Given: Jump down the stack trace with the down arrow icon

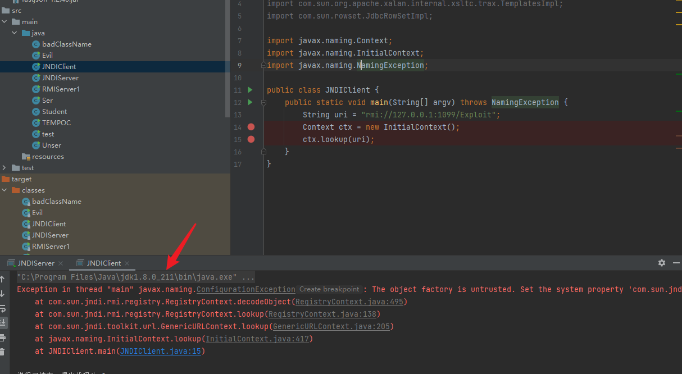Looking at the screenshot, I should click(x=2, y=293).
